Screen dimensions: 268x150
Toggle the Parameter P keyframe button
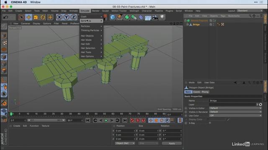(167, 120)
